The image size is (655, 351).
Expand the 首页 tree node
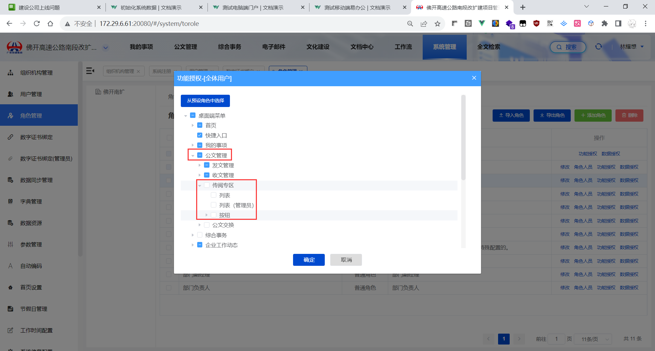click(x=193, y=125)
